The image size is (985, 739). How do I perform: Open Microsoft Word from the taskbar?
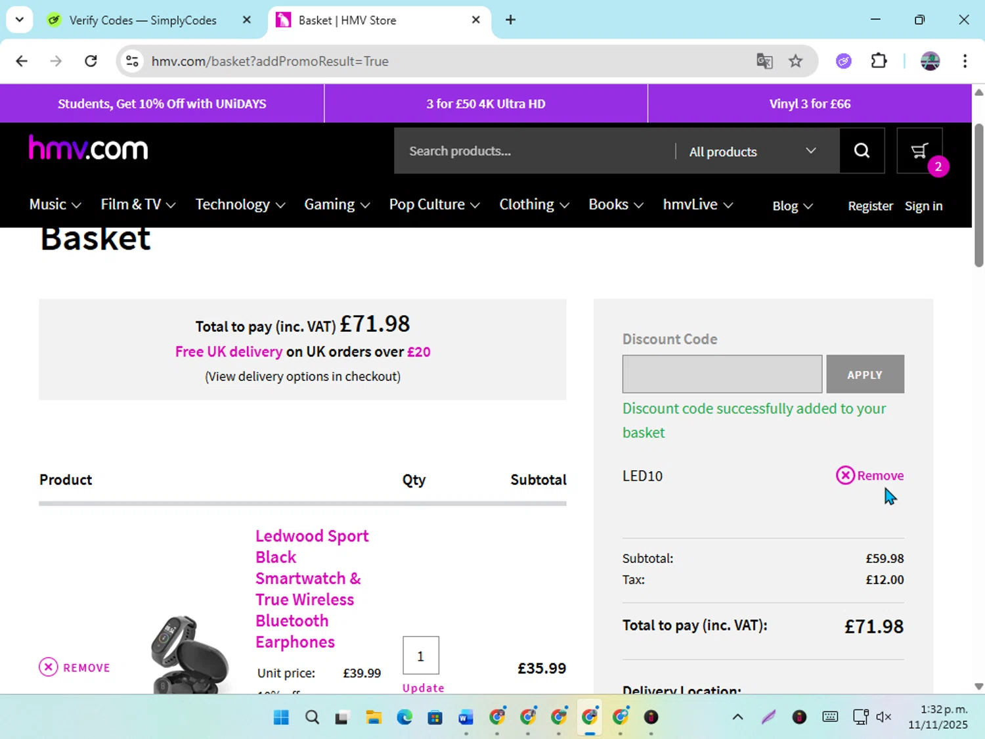466,717
